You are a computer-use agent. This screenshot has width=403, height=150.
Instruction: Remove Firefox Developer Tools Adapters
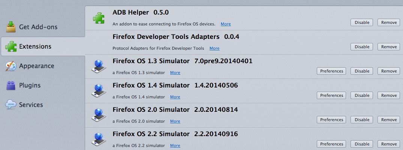pos(389,47)
